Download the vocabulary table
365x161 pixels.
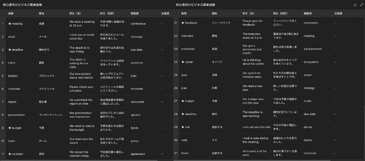point(355,5)
